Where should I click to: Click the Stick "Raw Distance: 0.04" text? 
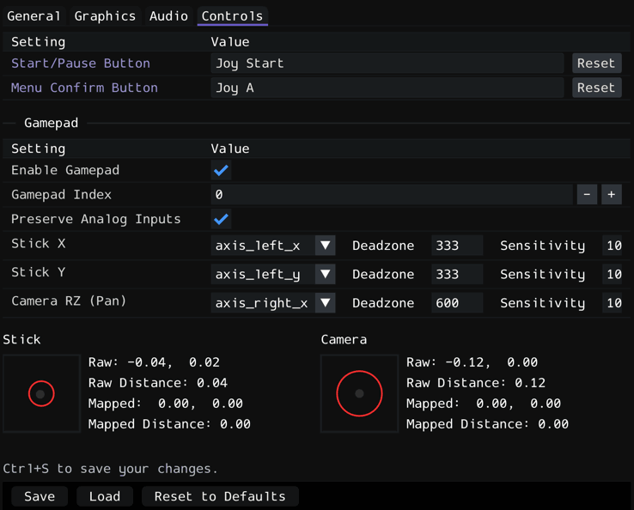point(158,383)
